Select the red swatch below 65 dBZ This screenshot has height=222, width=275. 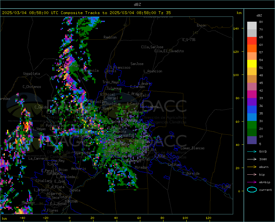click(x=252, y=41)
